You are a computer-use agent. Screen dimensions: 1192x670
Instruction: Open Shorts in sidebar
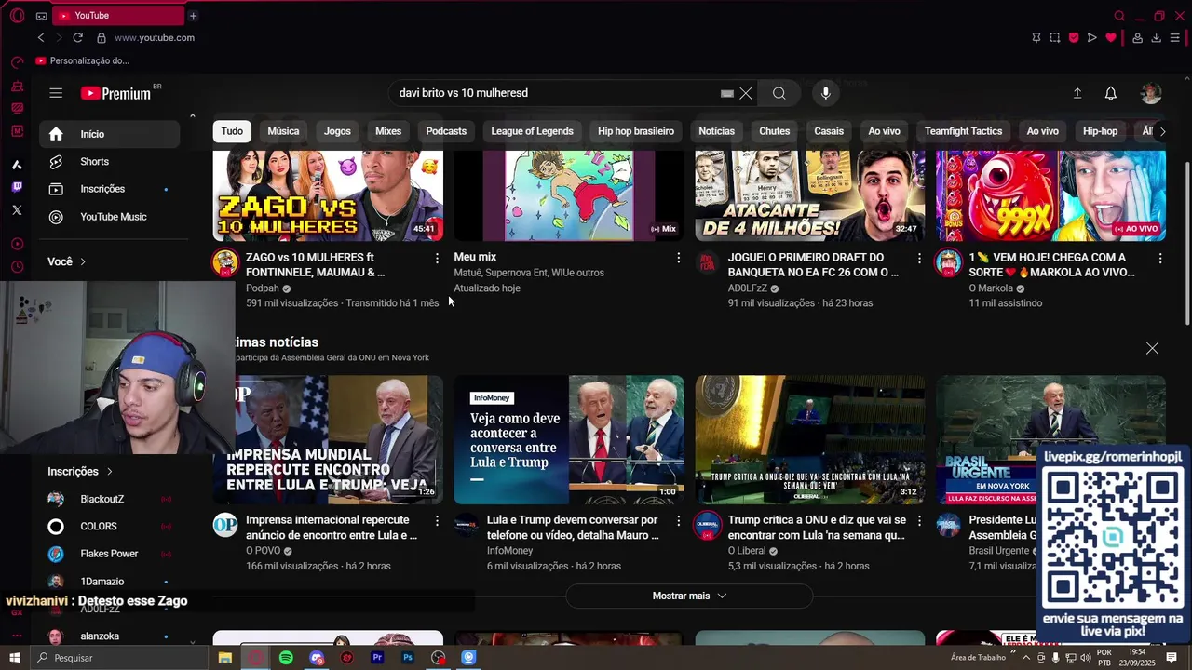click(x=110, y=161)
